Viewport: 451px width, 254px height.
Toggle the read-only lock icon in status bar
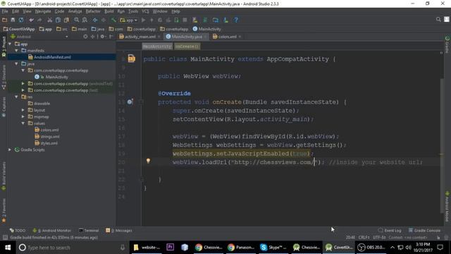click(438, 238)
